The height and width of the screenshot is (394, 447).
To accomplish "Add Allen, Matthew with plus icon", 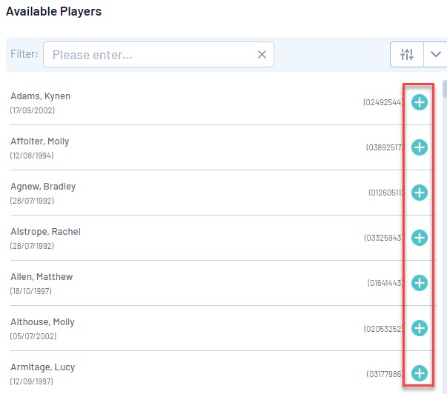I will (x=420, y=283).
